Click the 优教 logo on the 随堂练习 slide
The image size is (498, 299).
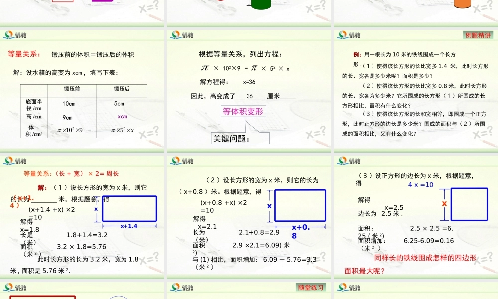pyautogui.click(x=179, y=287)
